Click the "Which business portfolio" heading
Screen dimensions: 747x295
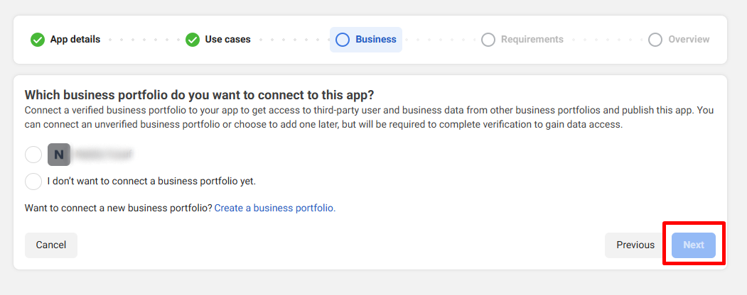[199, 94]
